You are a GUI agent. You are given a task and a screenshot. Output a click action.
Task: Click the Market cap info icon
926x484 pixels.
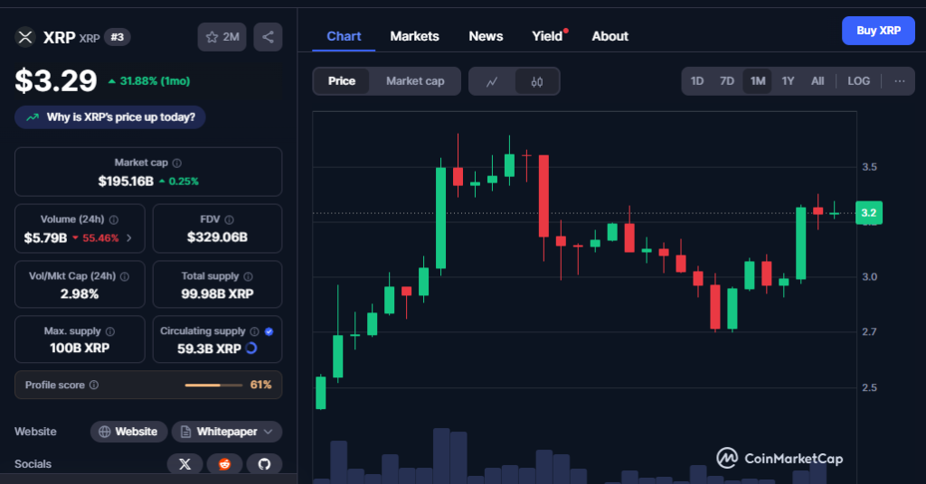tap(177, 163)
